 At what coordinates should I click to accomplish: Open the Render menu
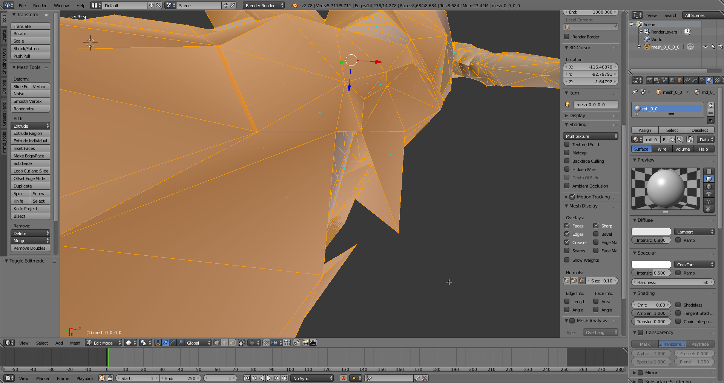pos(40,6)
